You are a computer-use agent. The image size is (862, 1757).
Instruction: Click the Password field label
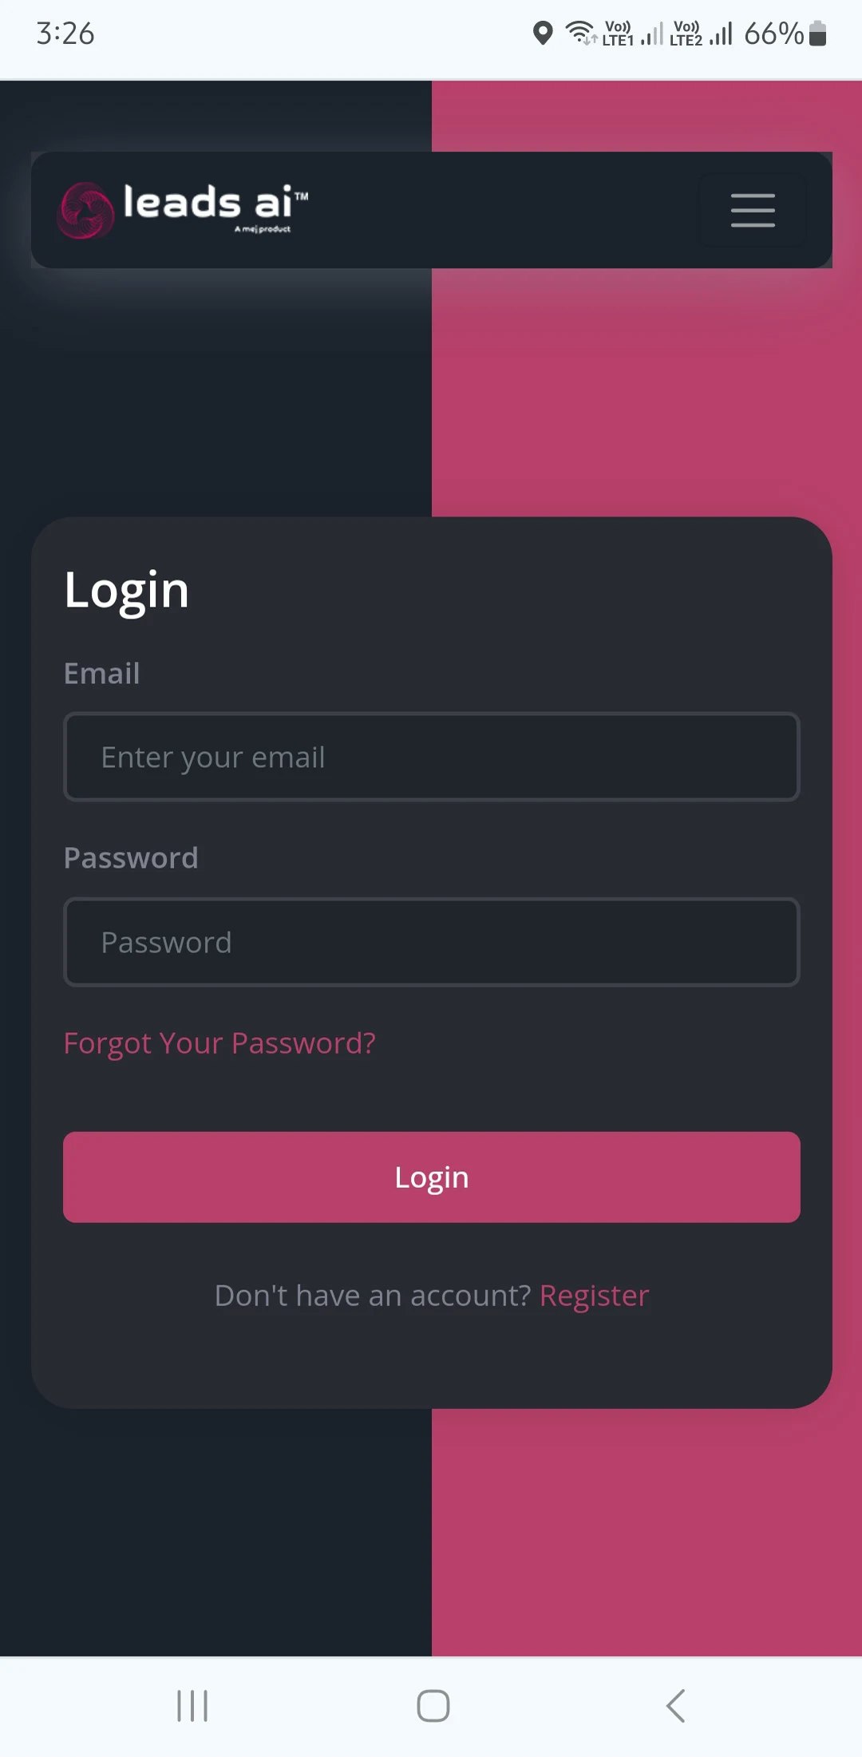(x=131, y=857)
